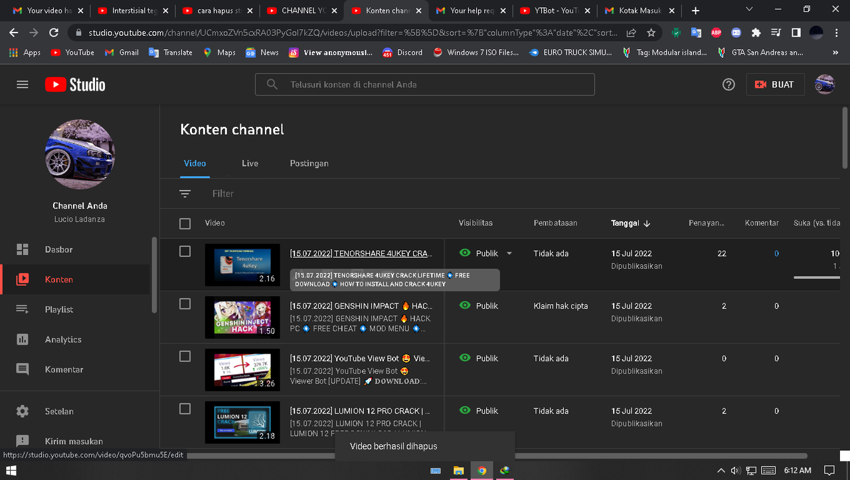850x480 pixels.
Task: Open the GENSHIN IMPACT video title link
Action: tap(361, 306)
